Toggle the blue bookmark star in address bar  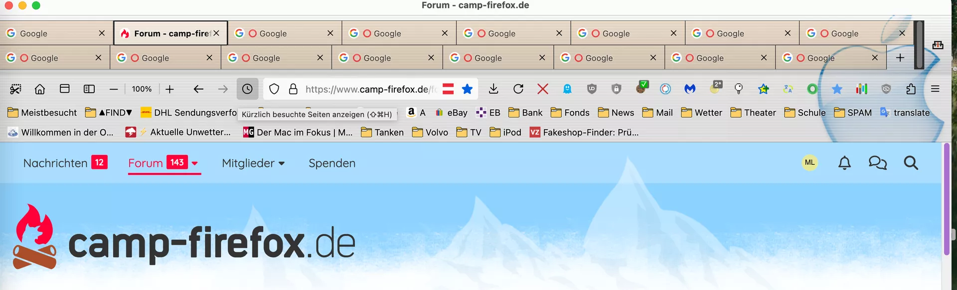pyautogui.click(x=467, y=89)
